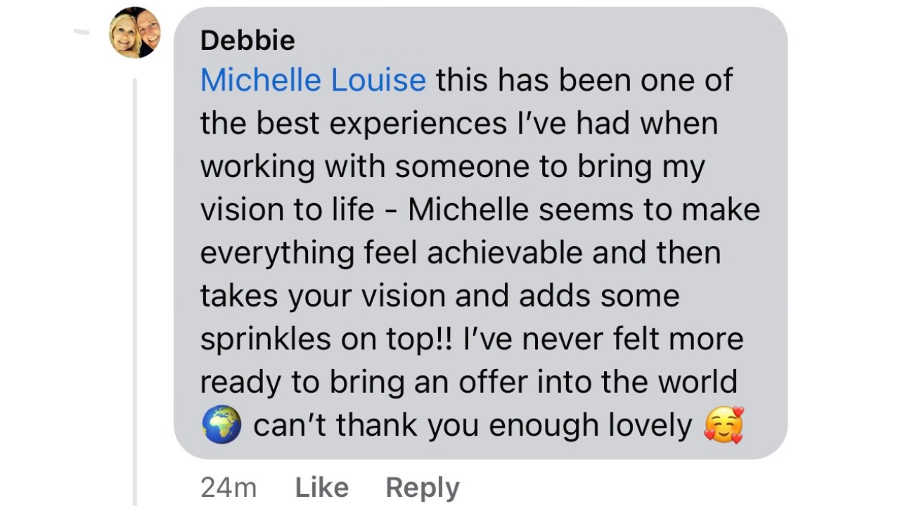Click the words "vision to life"
Screen dimensions: 900x506
click(x=287, y=210)
